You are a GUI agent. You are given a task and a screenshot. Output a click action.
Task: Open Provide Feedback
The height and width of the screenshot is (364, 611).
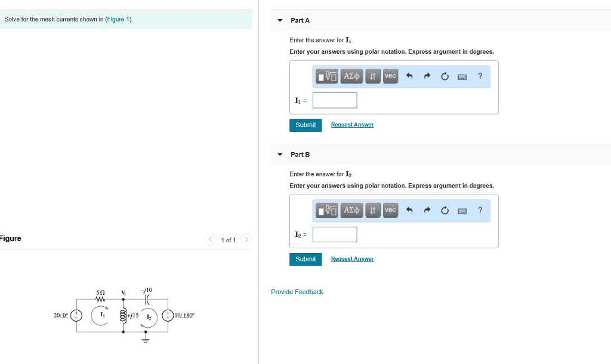(297, 292)
